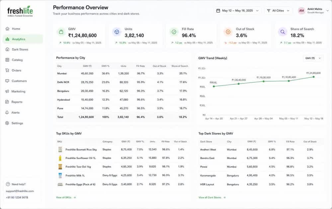Image resolution: width=332 pixels, height=209 pixels.
Task: Click the Andheri West dark store name
Action: click(208, 150)
